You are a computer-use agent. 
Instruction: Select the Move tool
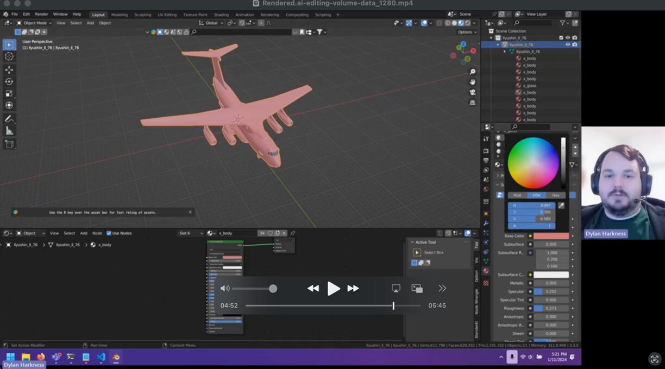9,70
